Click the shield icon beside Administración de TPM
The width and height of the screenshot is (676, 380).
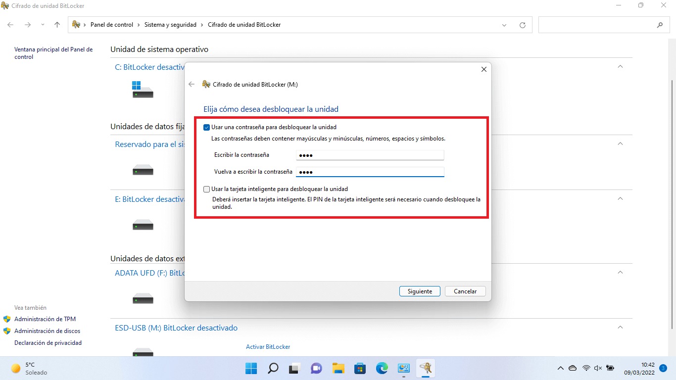point(7,319)
